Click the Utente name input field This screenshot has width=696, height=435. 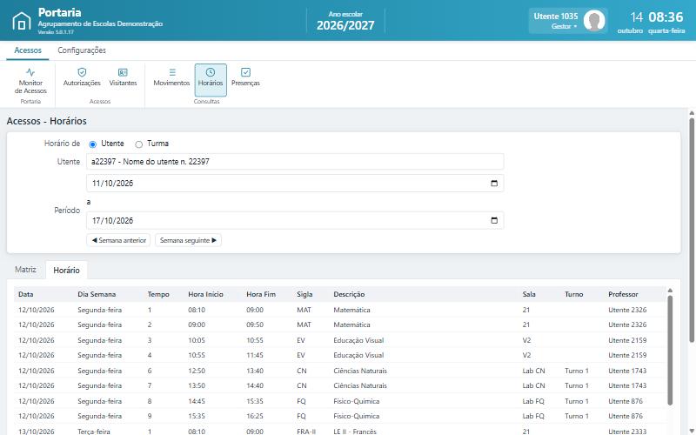tap(295, 162)
